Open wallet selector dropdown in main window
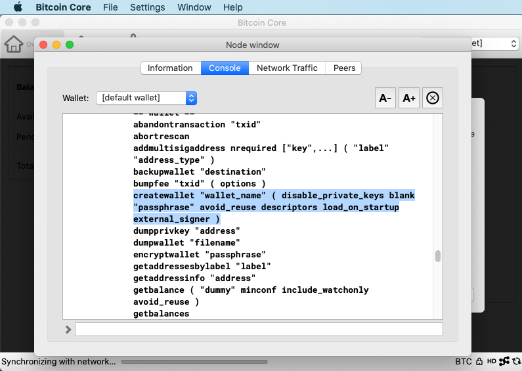This screenshot has width=522, height=371. click(494, 43)
